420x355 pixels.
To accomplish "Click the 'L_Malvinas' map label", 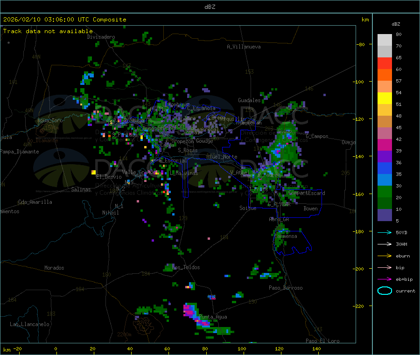I will [x=184, y=173].
